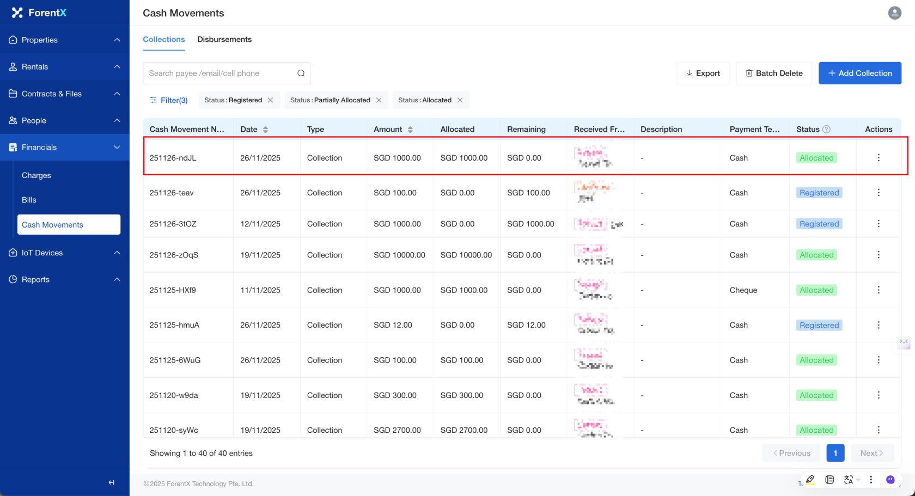The image size is (915, 496).
Task: Click the Export button
Action: click(x=702, y=74)
